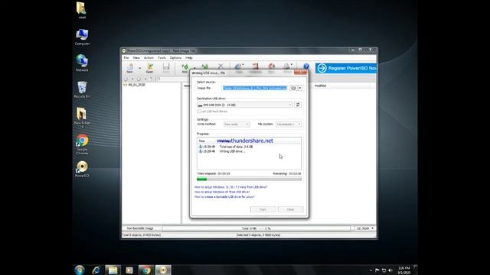
Task: Open the seed folder on the desktop
Action: pyautogui.click(x=82, y=10)
